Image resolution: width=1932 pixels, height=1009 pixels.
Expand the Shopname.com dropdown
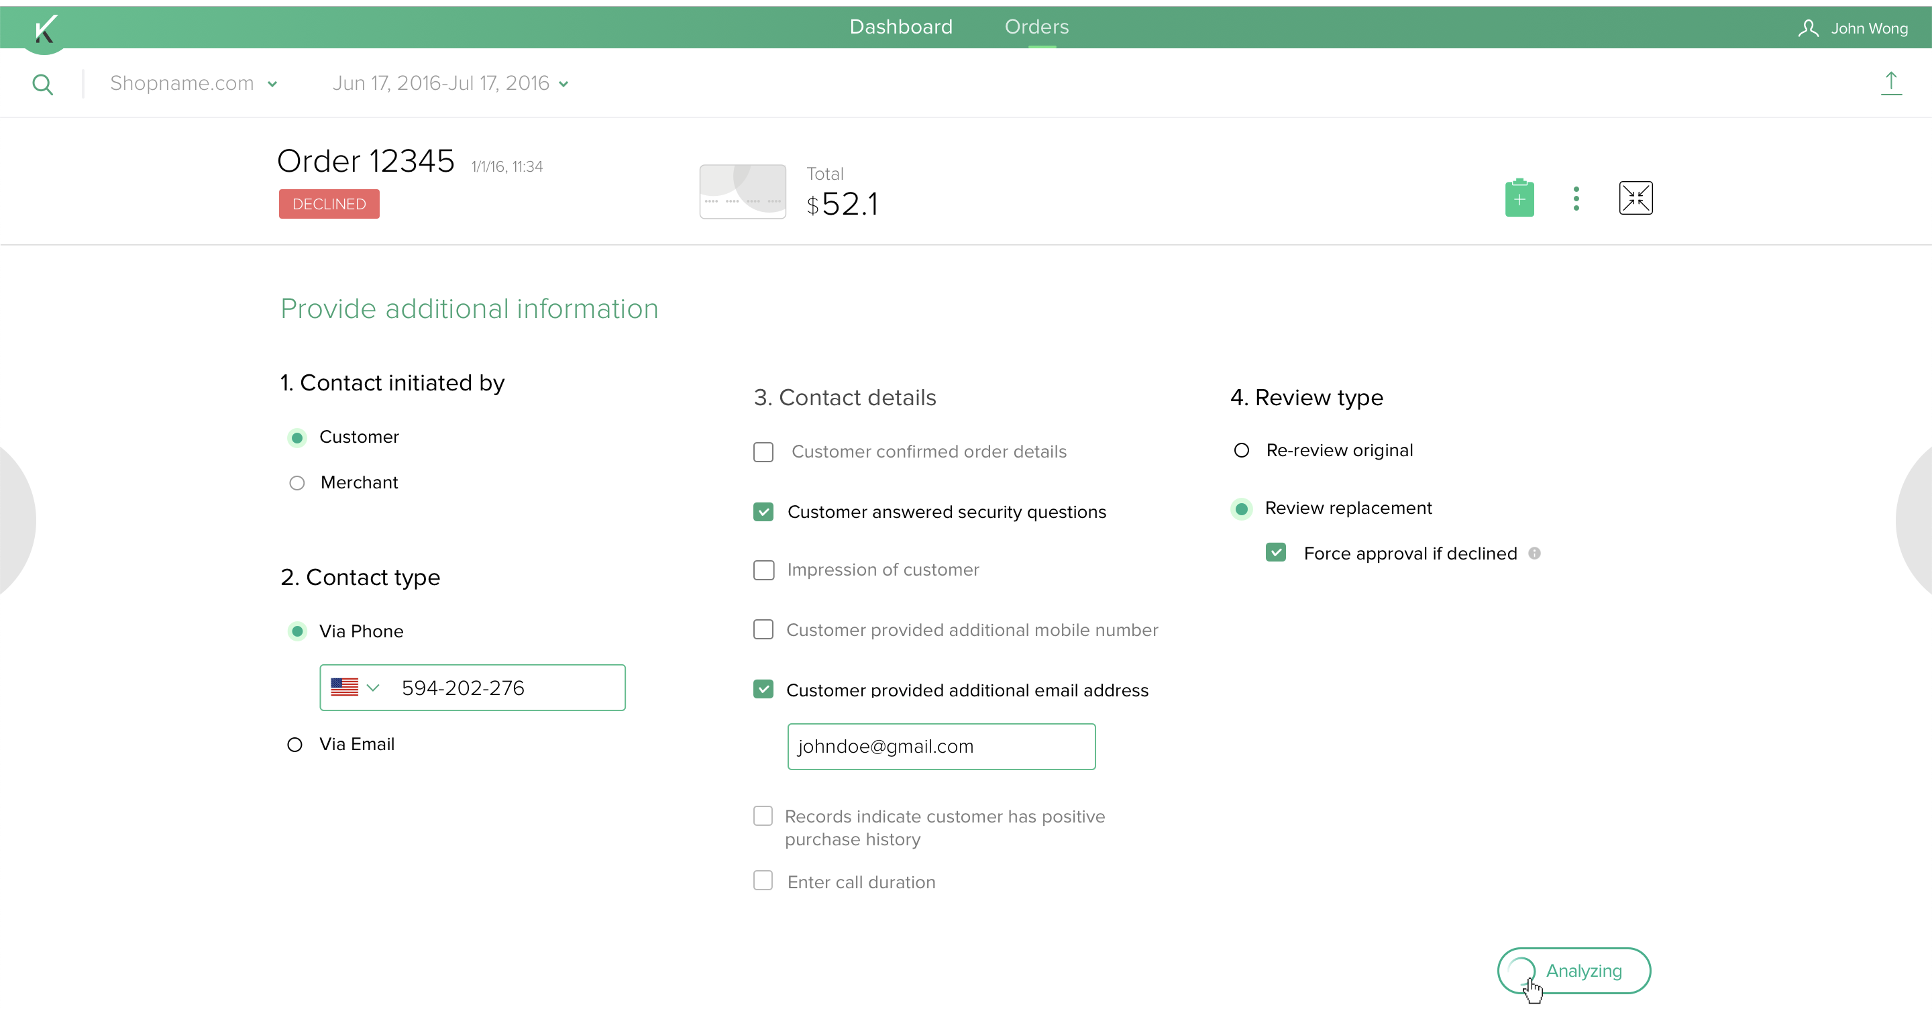[193, 83]
